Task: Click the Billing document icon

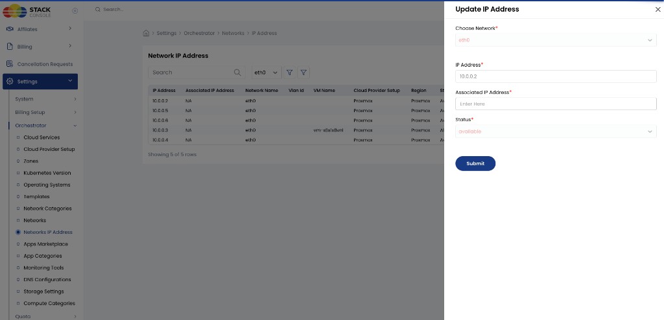Action: [x=10, y=47]
